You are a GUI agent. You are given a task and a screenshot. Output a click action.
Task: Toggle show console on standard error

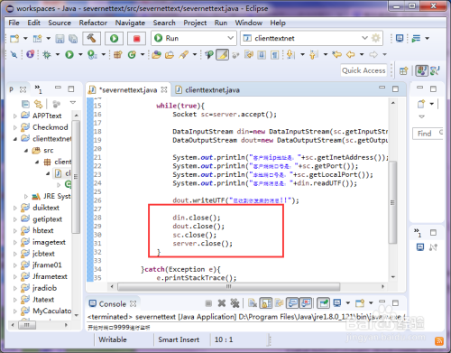(x=306, y=303)
